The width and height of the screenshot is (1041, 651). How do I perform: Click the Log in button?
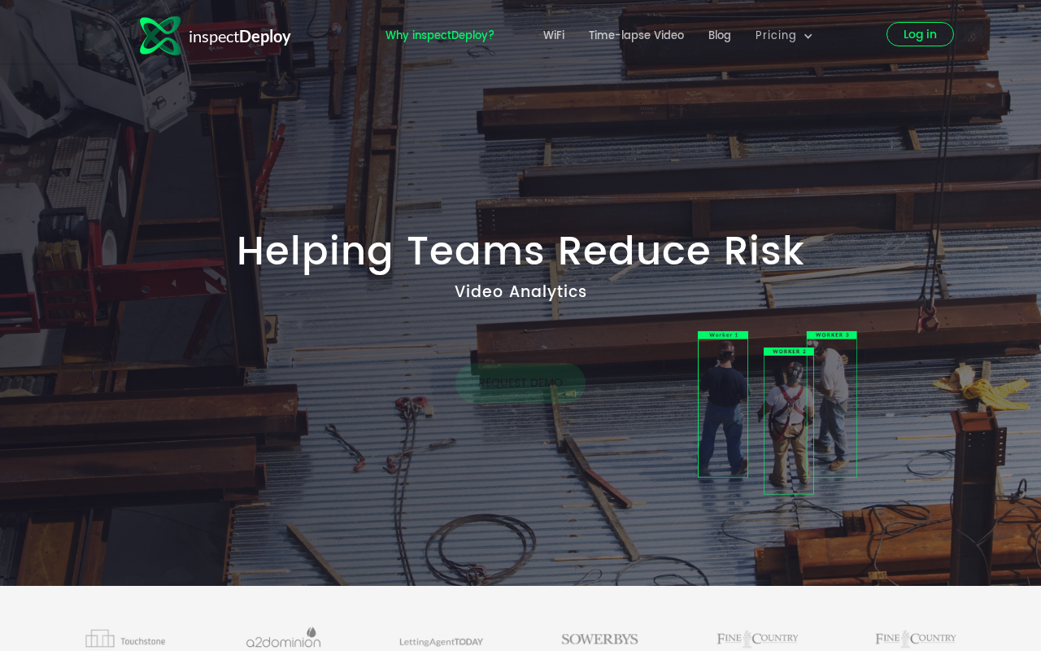point(920,34)
